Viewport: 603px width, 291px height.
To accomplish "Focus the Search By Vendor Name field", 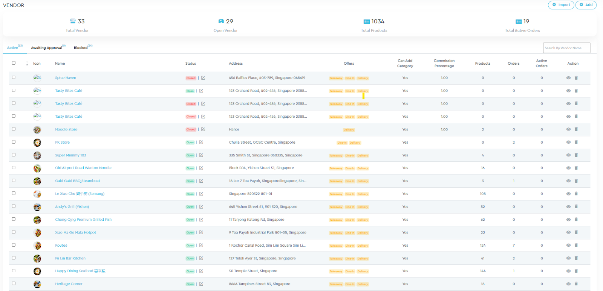I will click(566, 48).
